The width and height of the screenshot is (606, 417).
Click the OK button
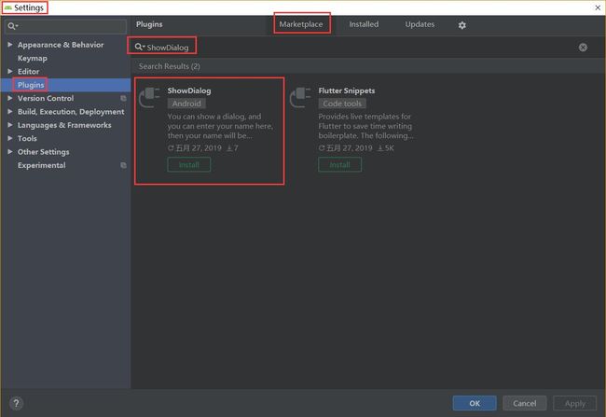pyautogui.click(x=475, y=403)
